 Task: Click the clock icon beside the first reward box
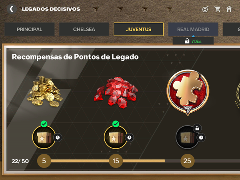click(58, 138)
